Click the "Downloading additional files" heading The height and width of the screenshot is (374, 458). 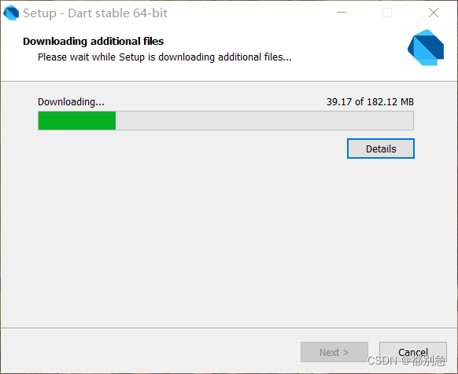[x=93, y=42]
